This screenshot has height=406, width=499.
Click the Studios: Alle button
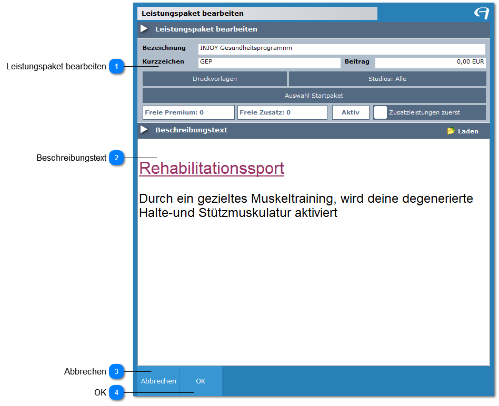point(387,79)
